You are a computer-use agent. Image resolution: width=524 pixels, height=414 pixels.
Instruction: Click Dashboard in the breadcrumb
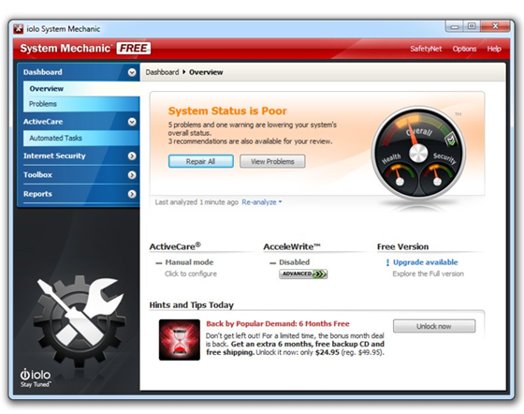click(162, 72)
